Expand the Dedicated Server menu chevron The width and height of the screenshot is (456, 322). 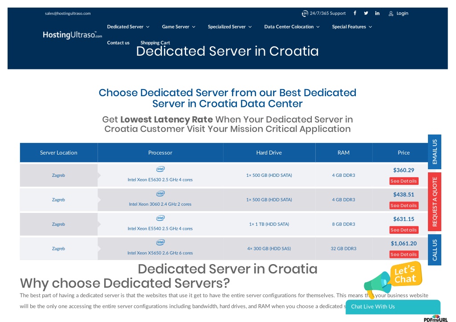coord(148,27)
